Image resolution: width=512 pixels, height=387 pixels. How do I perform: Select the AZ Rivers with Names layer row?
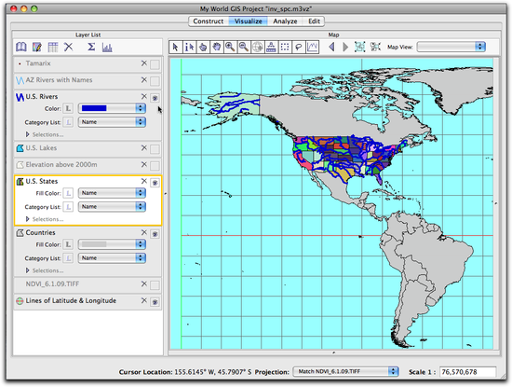tap(88, 80)
